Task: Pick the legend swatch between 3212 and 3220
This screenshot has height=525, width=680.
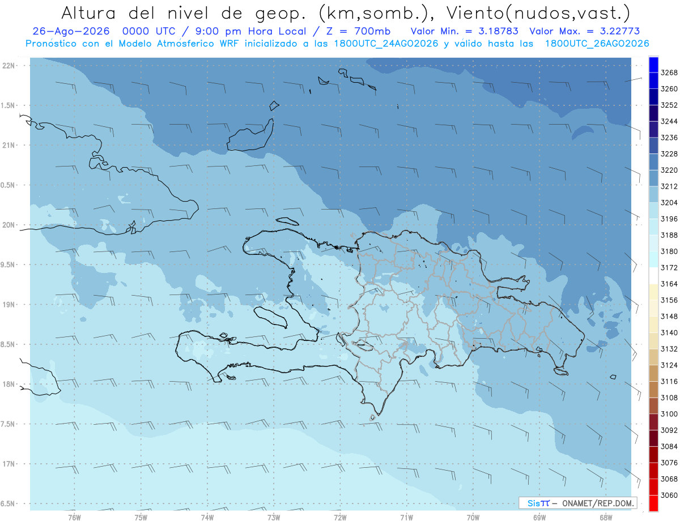Action: [x=653, y=178]
